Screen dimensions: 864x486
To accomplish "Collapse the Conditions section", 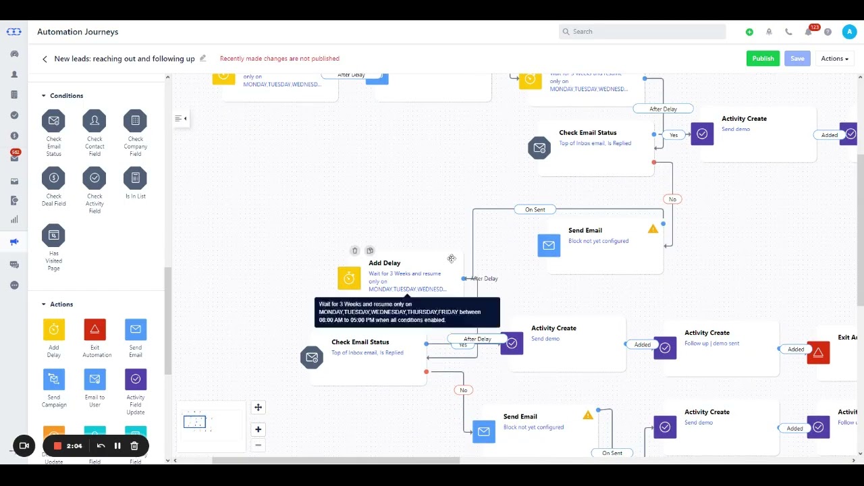I will tap(44, 96).
